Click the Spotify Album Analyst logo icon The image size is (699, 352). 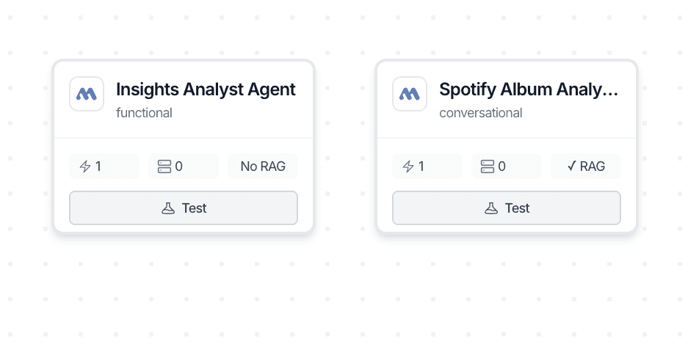410,94
